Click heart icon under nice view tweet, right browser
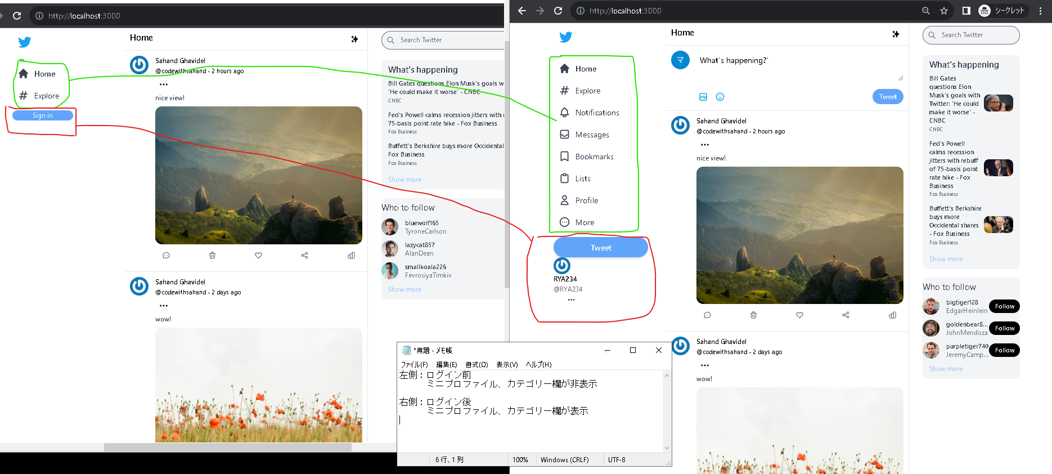 click(x=799, y=315)
